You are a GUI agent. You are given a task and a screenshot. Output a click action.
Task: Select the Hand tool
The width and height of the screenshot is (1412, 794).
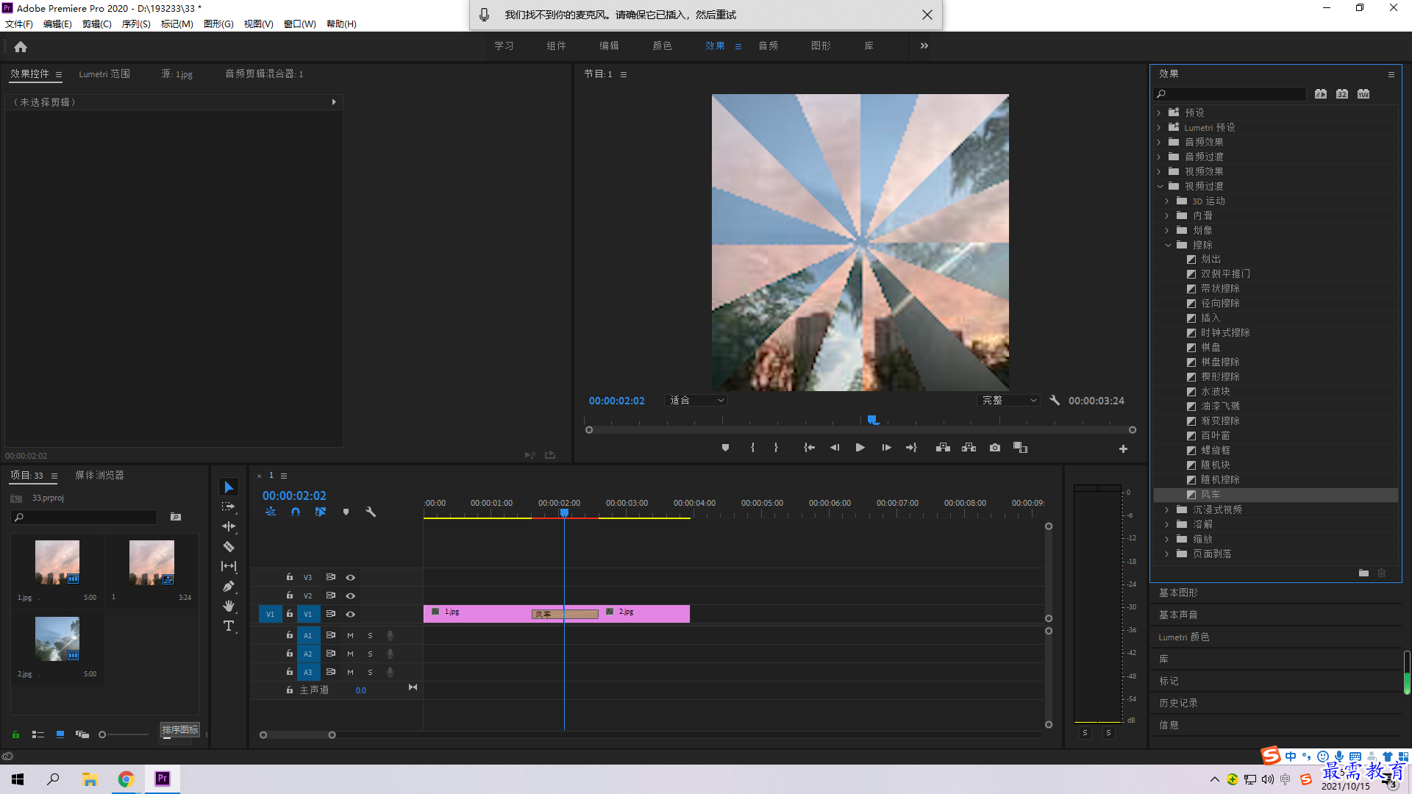click(229, 606)
